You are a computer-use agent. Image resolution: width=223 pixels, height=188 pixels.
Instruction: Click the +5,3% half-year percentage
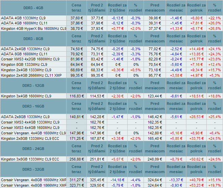point(215,75)
